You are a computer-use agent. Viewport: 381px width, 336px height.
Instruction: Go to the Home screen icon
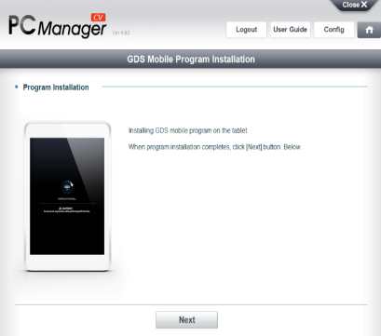[x=369, y=30]
